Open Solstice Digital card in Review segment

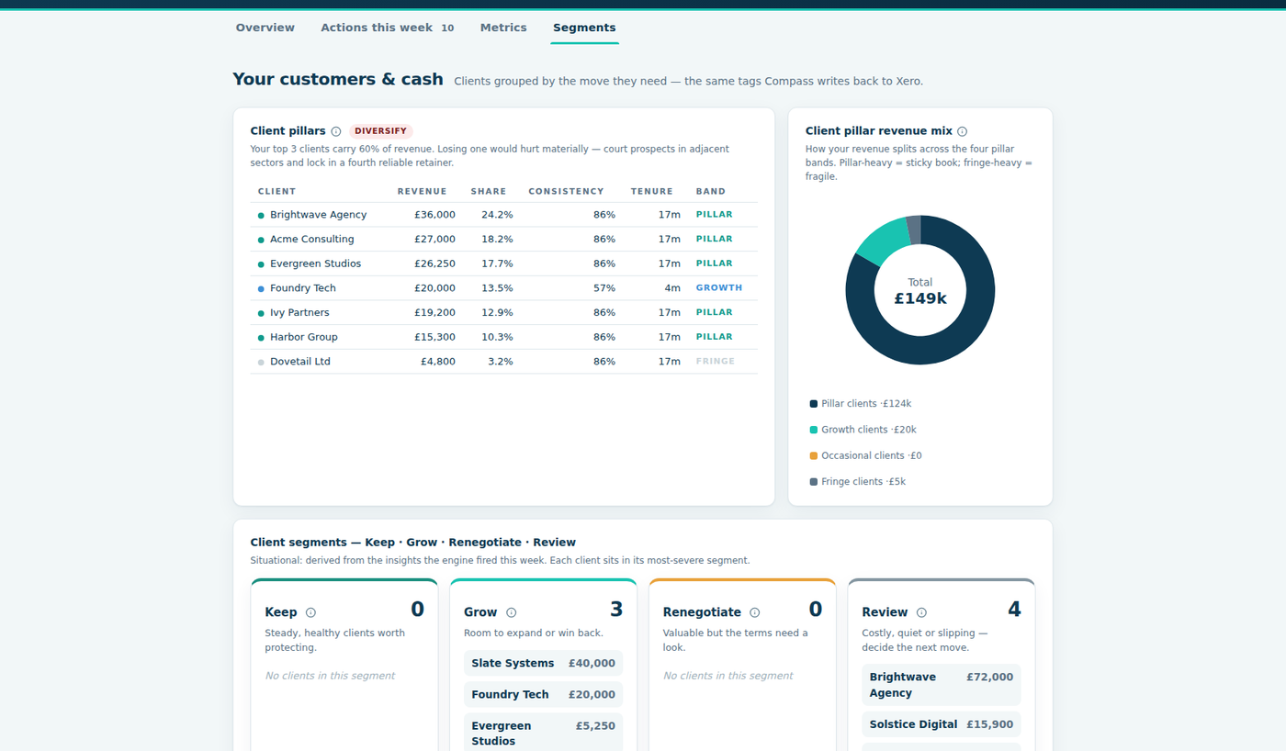coord(942,724)
